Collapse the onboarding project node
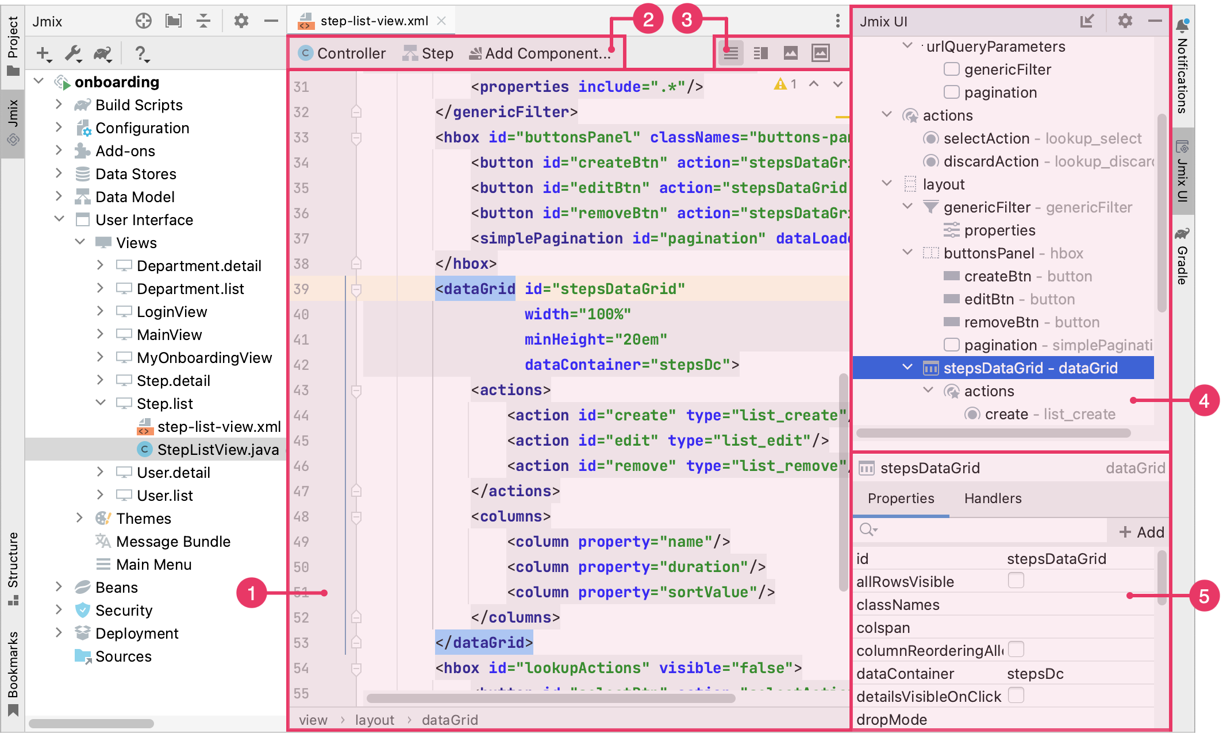 39,81
